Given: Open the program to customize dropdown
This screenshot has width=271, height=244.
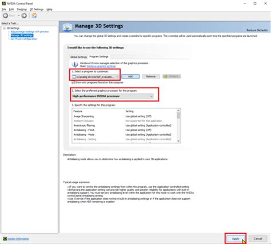Looking at the screenshot, I should [95, 77].
